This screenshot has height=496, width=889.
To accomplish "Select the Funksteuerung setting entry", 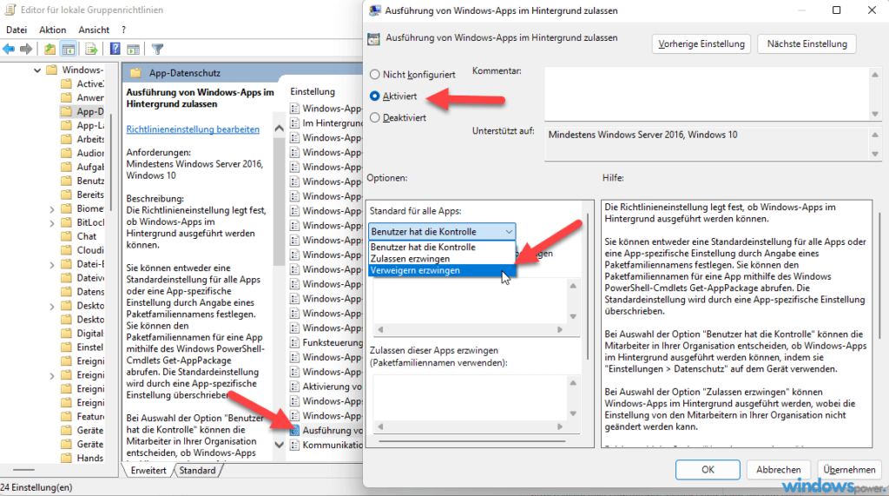I will tap(326, 343).
